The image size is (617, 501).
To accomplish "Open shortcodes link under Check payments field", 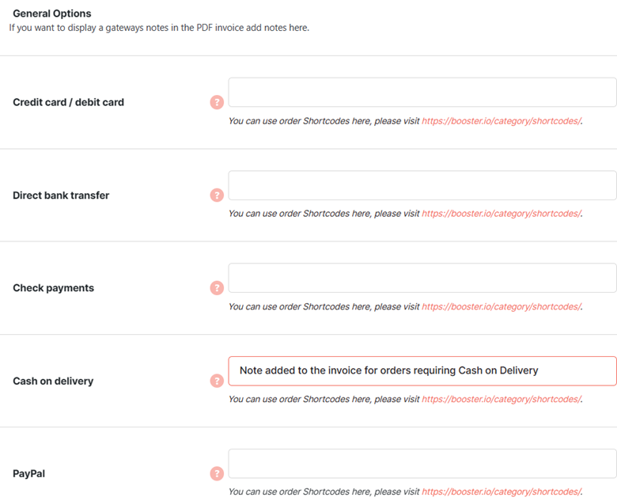I will [502, 306].
